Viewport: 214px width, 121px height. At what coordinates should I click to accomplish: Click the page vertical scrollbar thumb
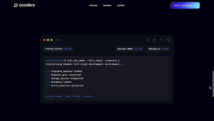213,84
